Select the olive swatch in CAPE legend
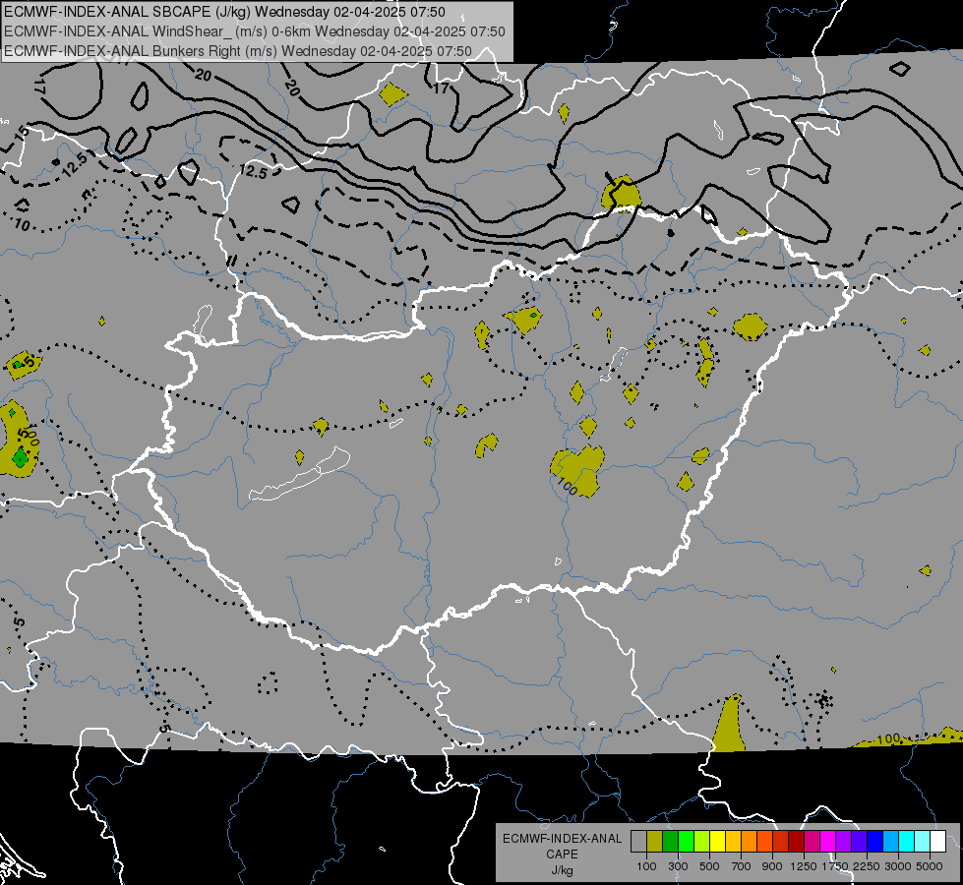963x885 pixels. click(654, 841)
